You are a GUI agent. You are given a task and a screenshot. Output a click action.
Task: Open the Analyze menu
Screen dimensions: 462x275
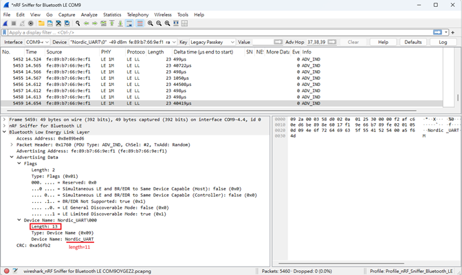89,14
